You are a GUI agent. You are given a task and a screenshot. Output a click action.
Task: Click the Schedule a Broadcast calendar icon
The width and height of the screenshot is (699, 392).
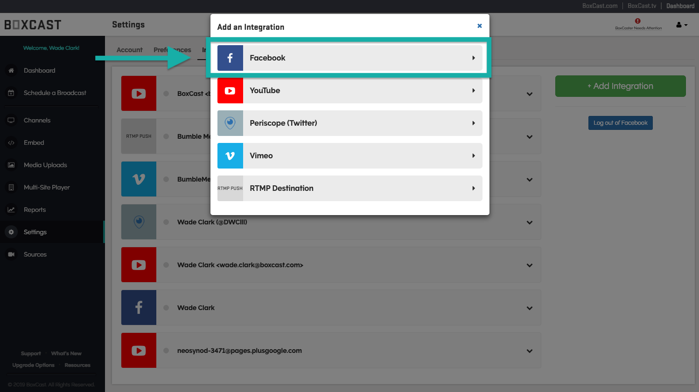(x=11, y=93)
